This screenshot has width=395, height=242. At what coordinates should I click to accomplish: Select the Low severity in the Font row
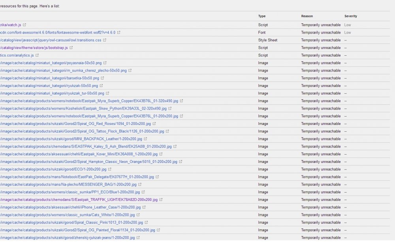coord(348,32)
